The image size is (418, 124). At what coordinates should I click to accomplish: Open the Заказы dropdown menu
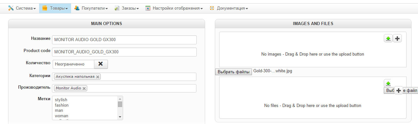(126, 8)
